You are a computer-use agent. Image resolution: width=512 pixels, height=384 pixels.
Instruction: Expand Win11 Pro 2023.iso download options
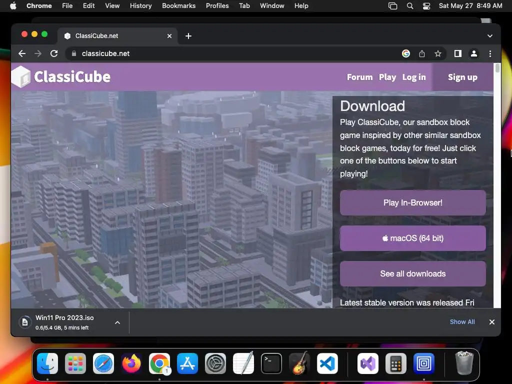(x=117, y=322)
